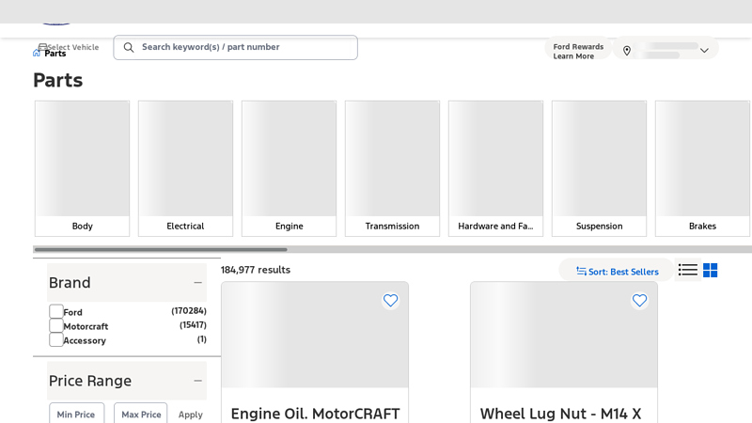Image resolution: width=752 pixels, height=423 pixels.
Task: Click the home breadcrumb icon
Action: [x=37, y=53]
